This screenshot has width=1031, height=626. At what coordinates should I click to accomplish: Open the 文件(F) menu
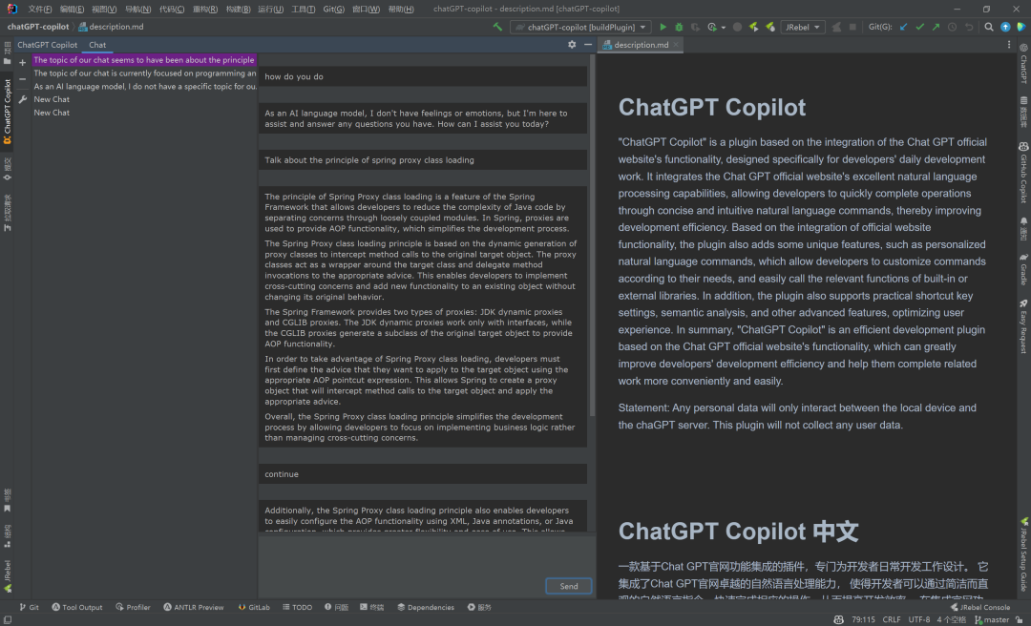tap(39, 9)
